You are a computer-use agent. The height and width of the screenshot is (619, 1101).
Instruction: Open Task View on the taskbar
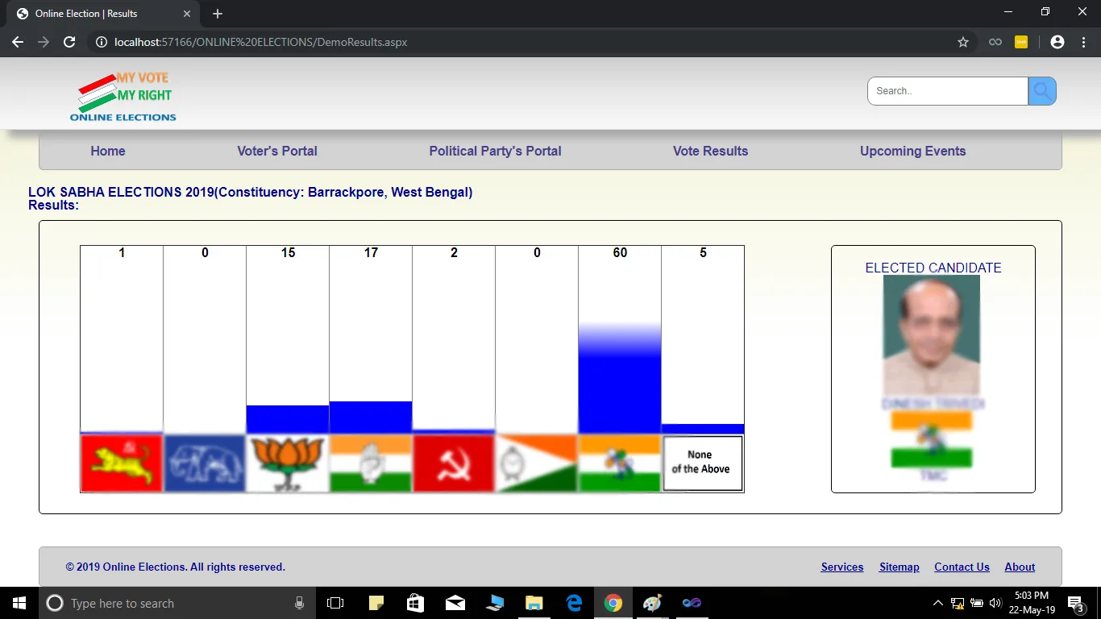click(x=335, y=603)
